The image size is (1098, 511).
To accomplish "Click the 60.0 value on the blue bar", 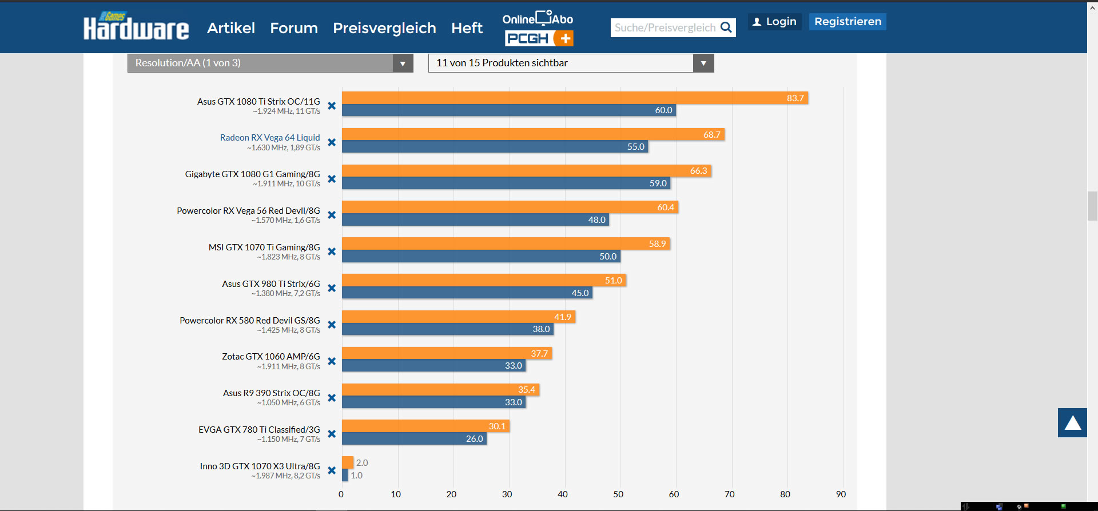I will click(x=664, y=110).
